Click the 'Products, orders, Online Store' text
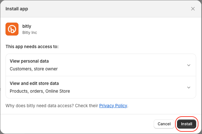The height and width of the screenshot is (134, 202). click(40, 91)
